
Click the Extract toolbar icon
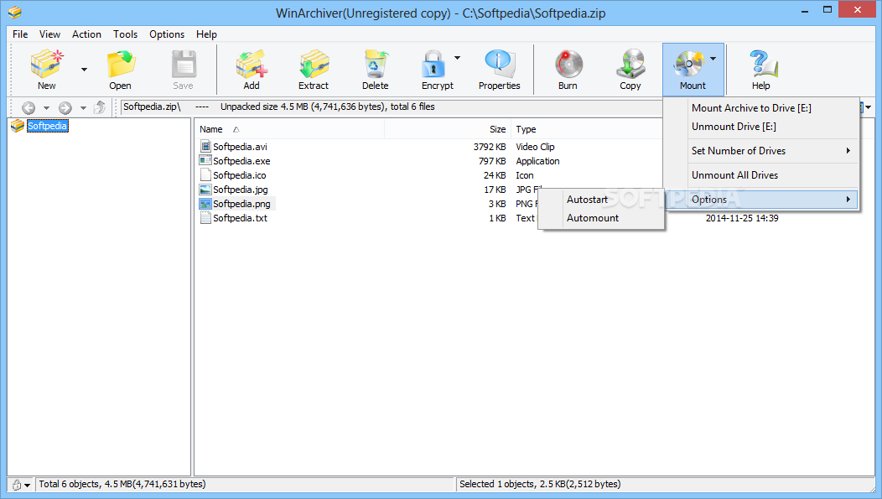click(x=314, y=63)
